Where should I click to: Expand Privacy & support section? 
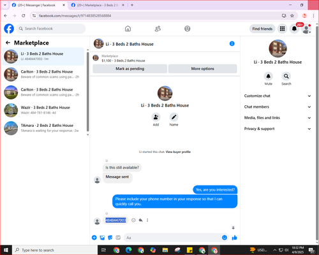278,129
